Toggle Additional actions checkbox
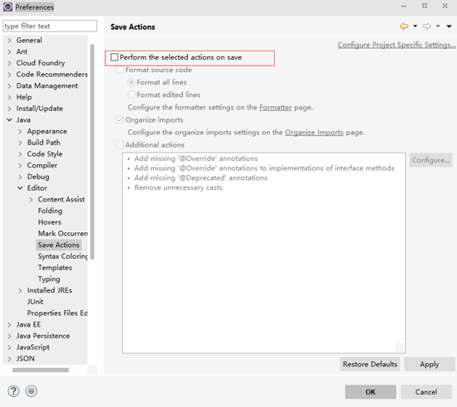 tap(120, 145)
